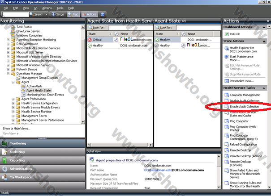
Task: Open the Monitoring workspace pane
Action: point(43,143)
